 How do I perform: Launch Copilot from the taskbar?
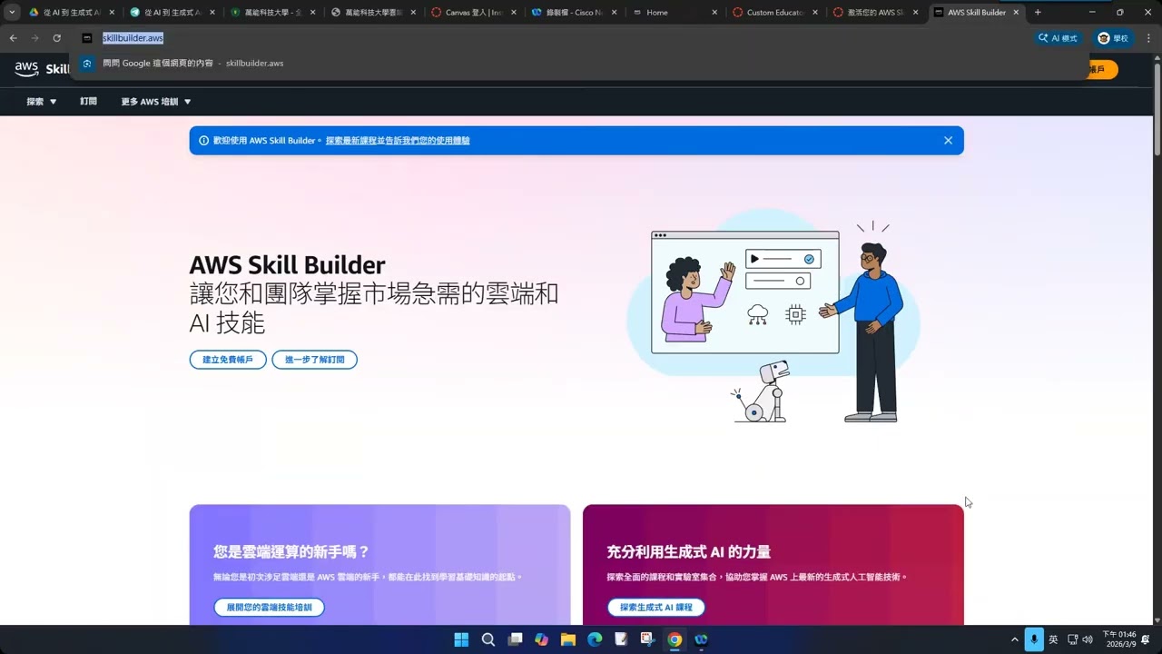(542, 639)
